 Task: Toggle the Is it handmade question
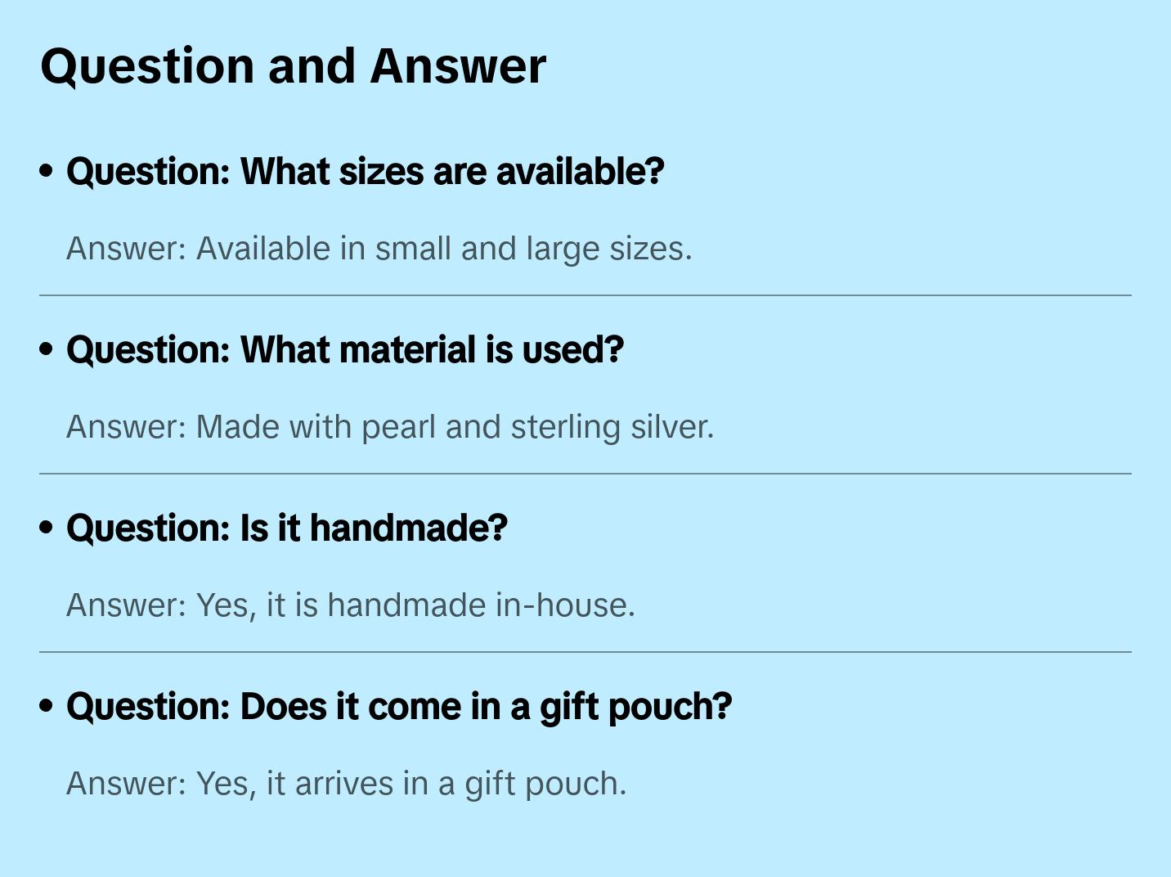point(286,528)
